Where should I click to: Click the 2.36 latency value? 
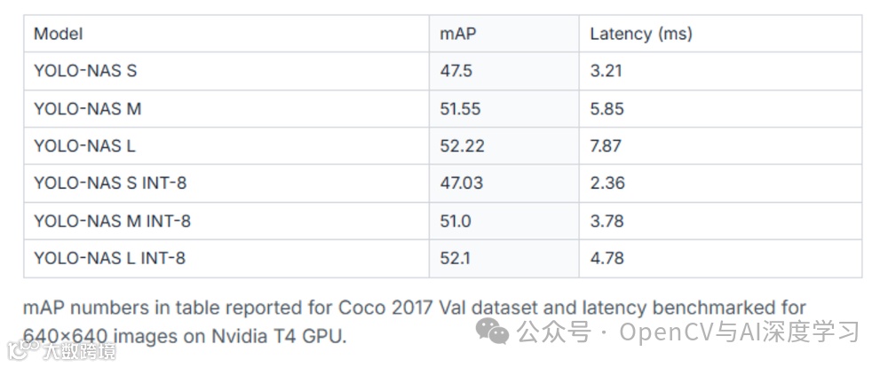pyautogui.click(x=607, y=183)
